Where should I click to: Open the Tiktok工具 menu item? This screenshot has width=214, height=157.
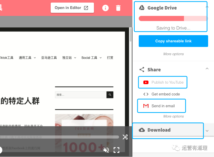(6, 58)
